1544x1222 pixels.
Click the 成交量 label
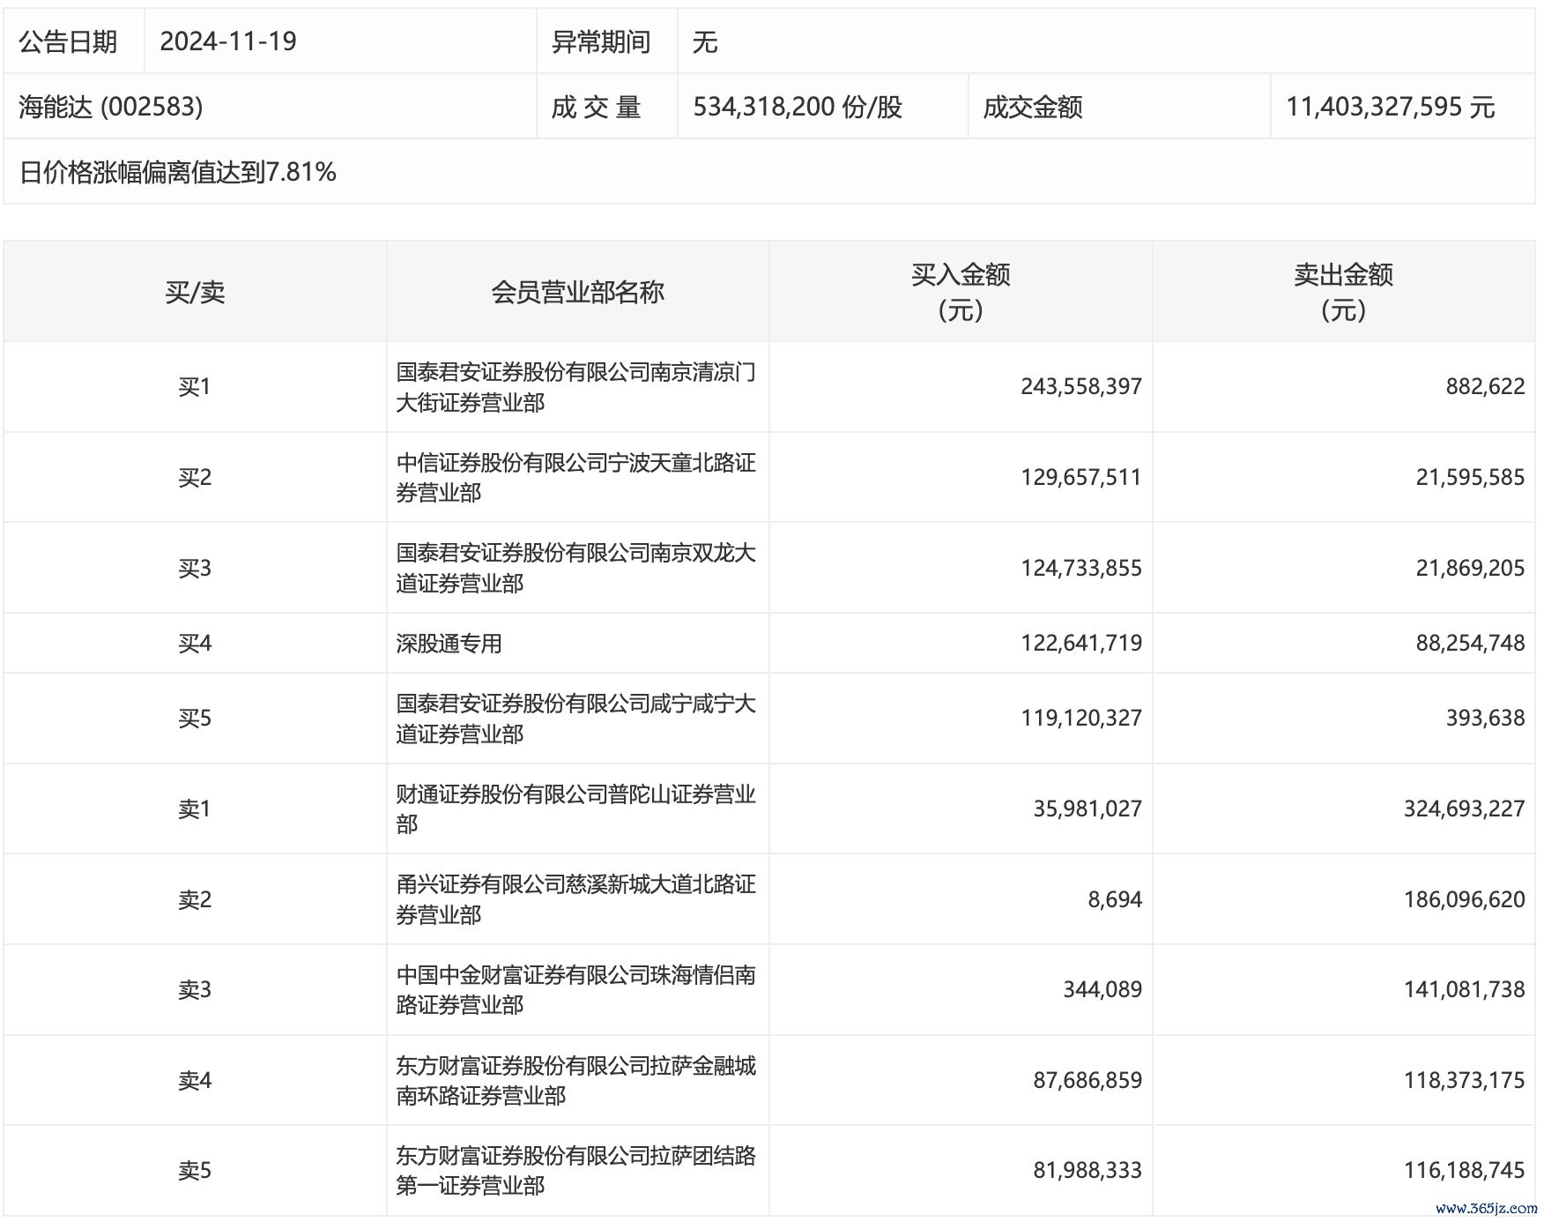(x=596, y=107)
